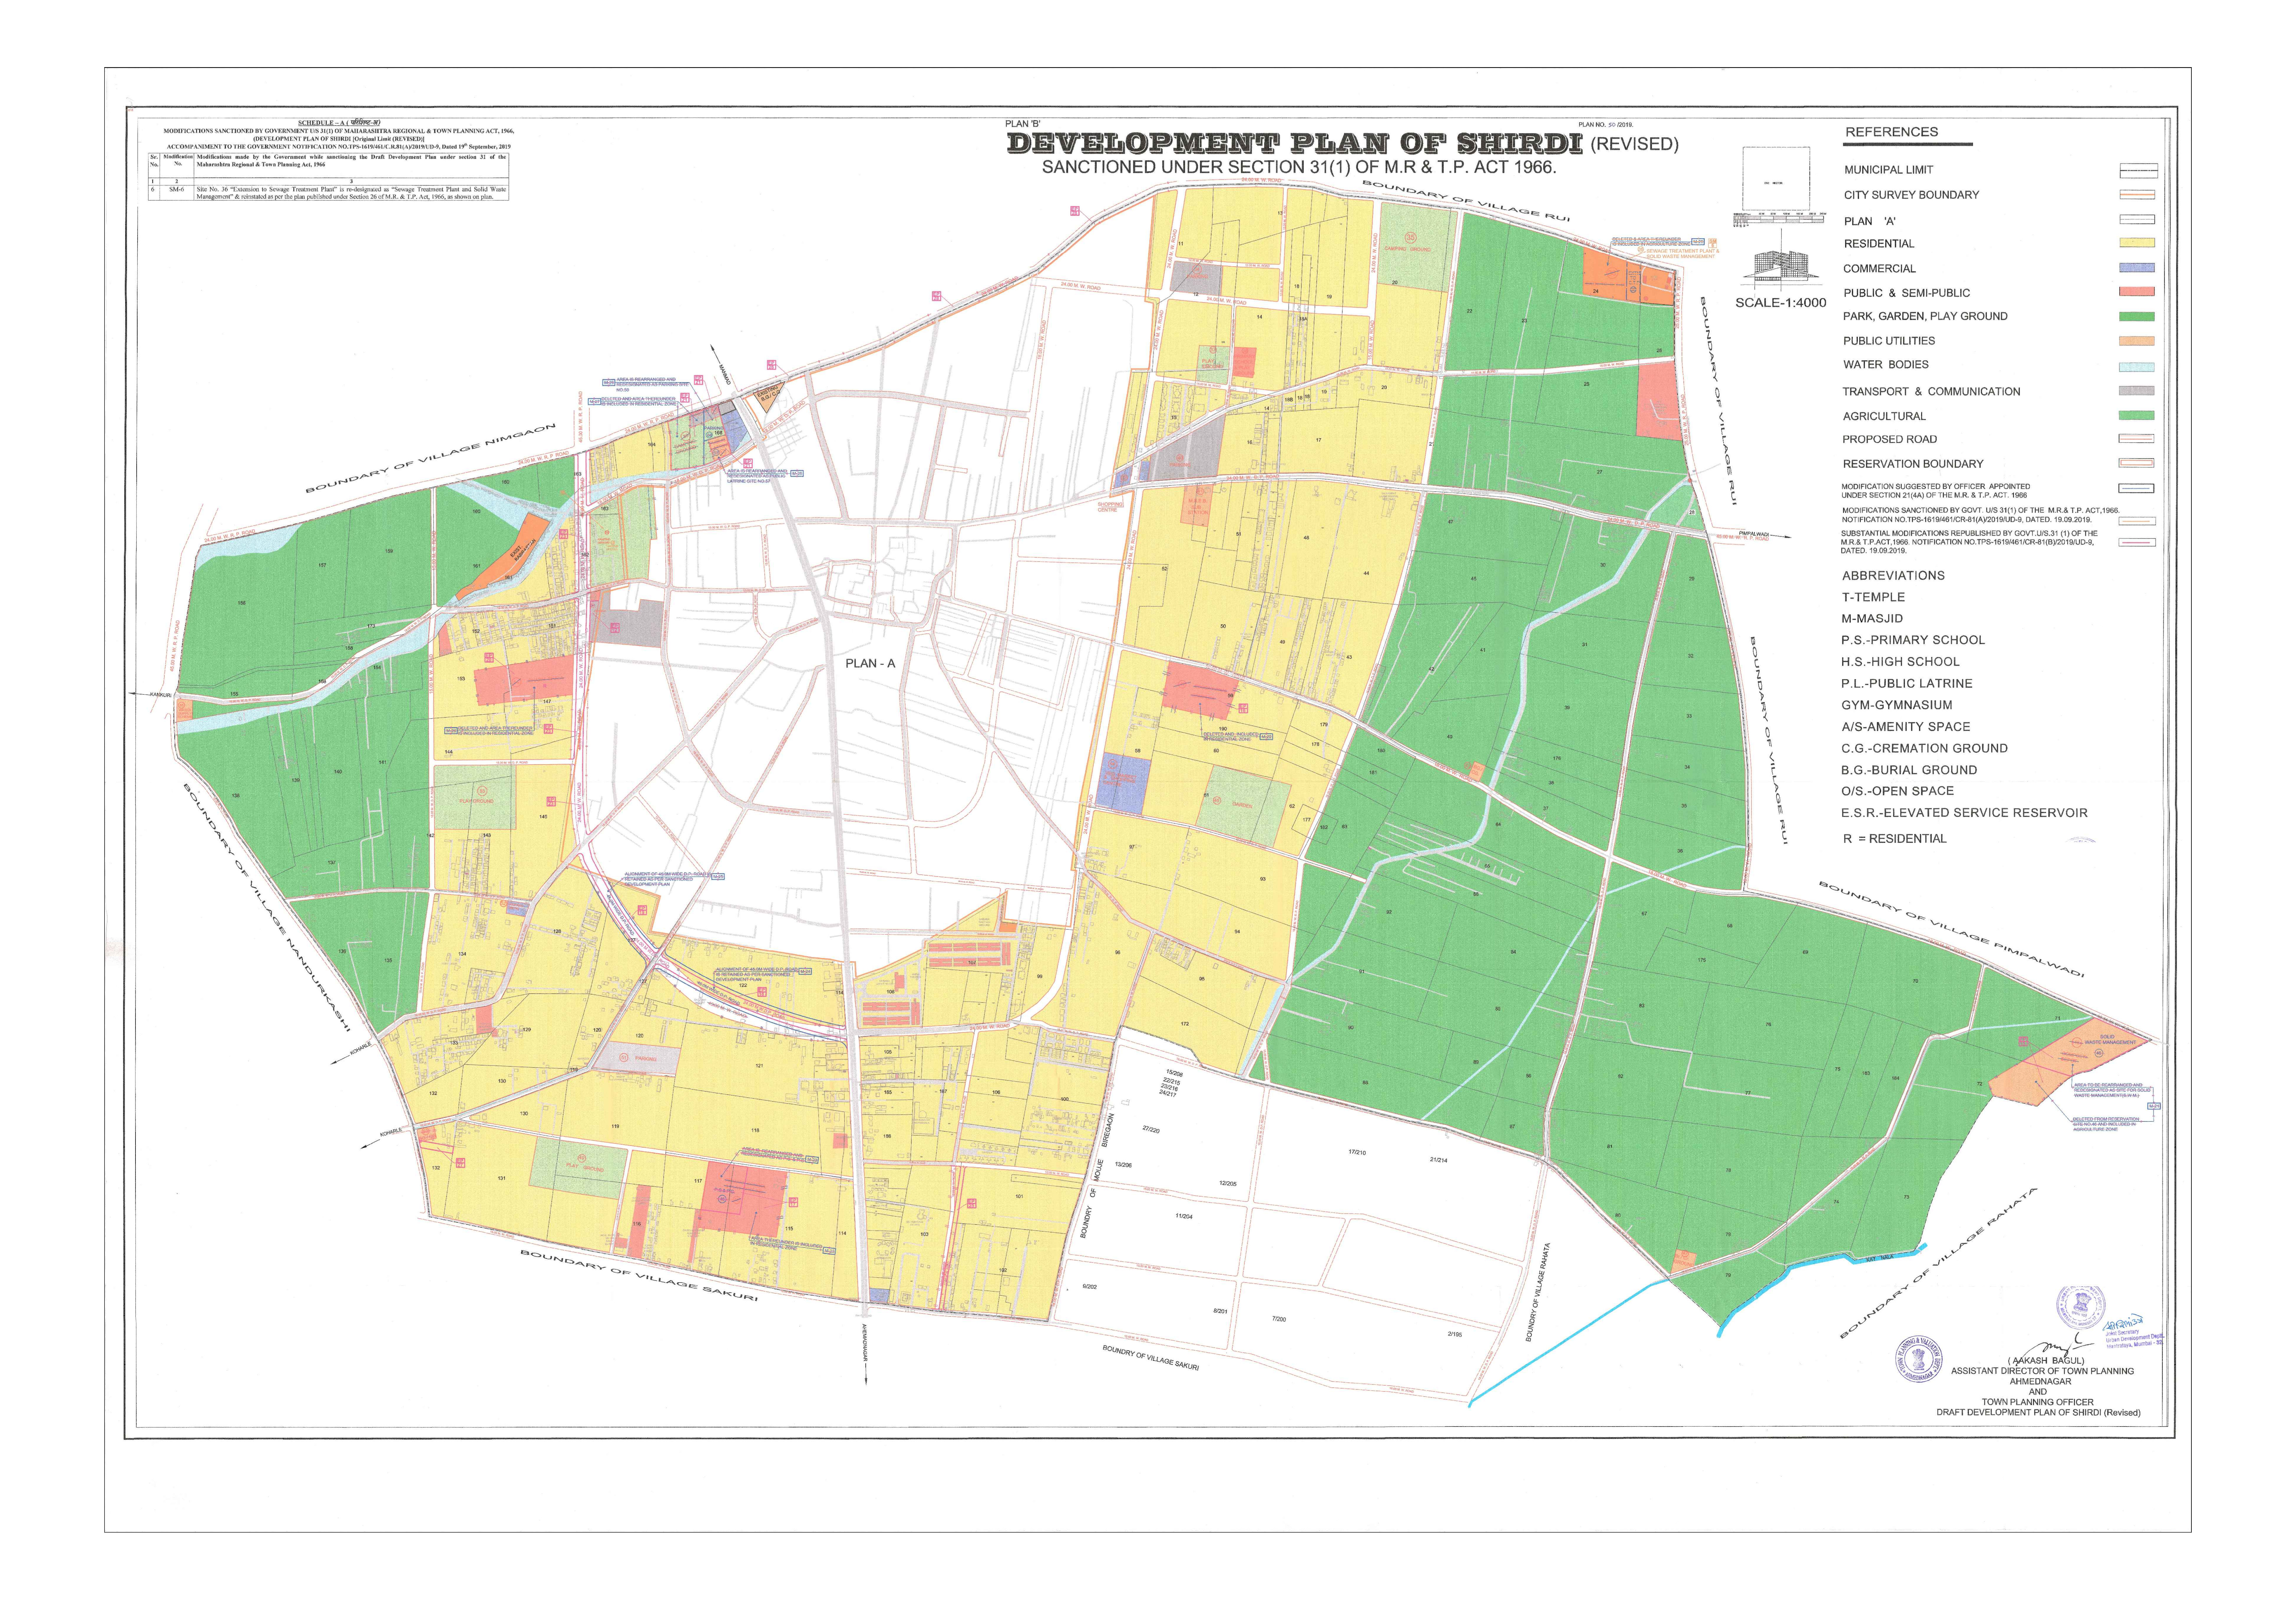Click plot number "9/202"
Screen dimensions: 2296x1600
pyautogui.click(x=1090, y=1287)
